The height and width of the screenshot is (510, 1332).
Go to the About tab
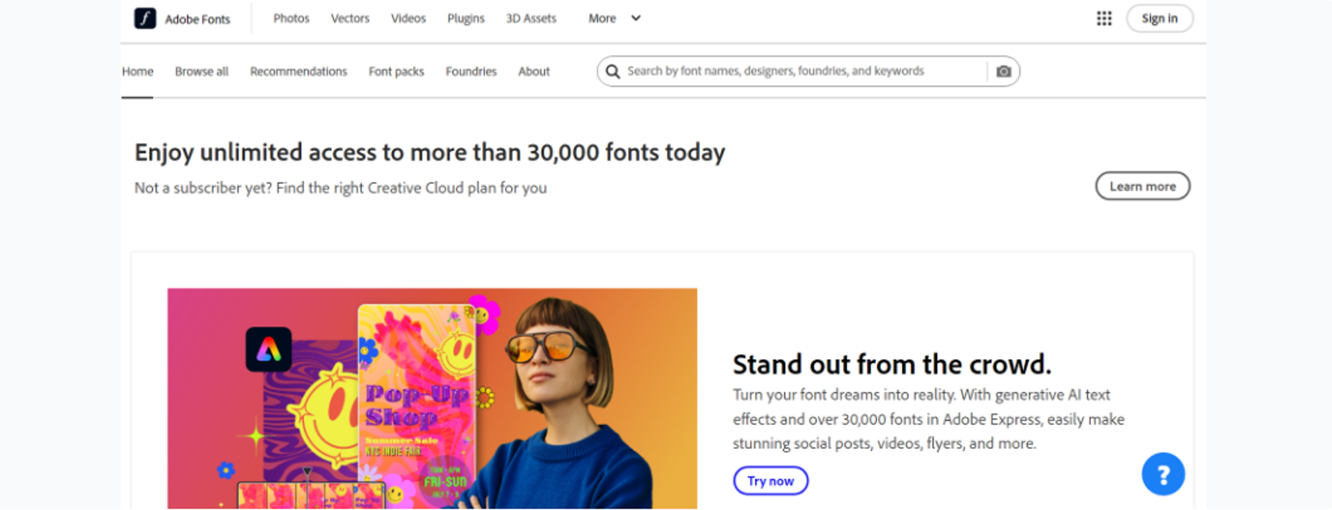533,71
